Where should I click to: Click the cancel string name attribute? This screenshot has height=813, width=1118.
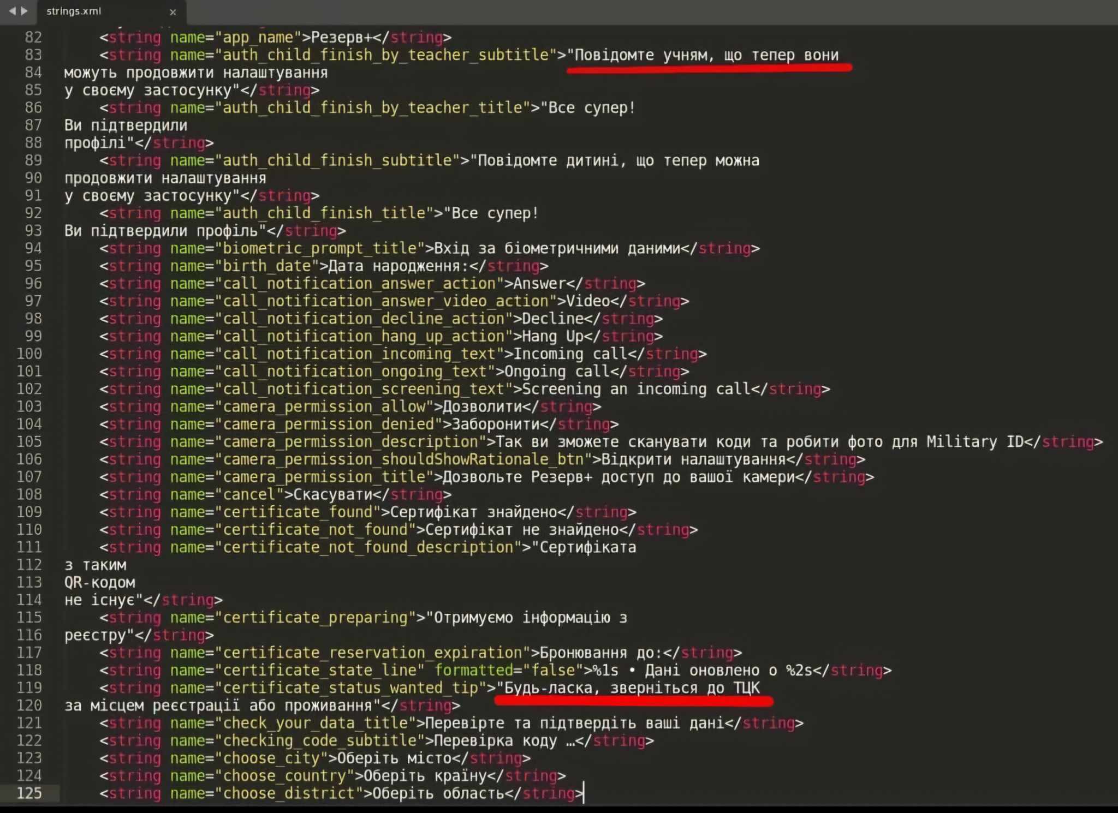(x=249, y=495)
